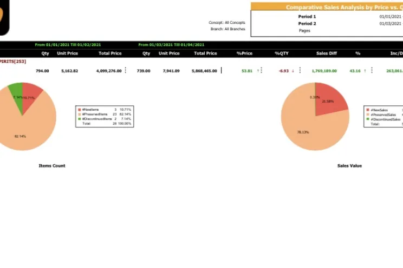Click the Items Count chart caption
This screenshot has width=403, height=268.
(52, 166)
